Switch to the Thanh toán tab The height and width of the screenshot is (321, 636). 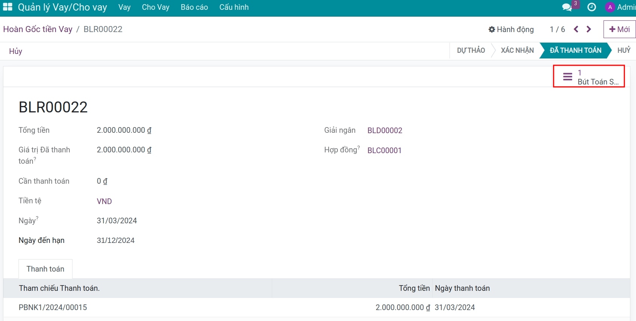coord(45,269)
